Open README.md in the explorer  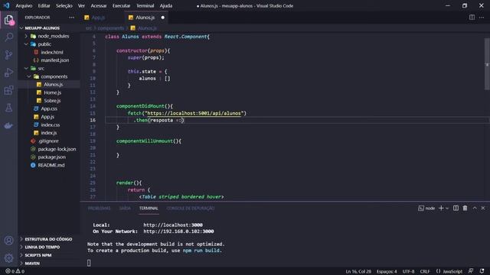click(51, 165)
